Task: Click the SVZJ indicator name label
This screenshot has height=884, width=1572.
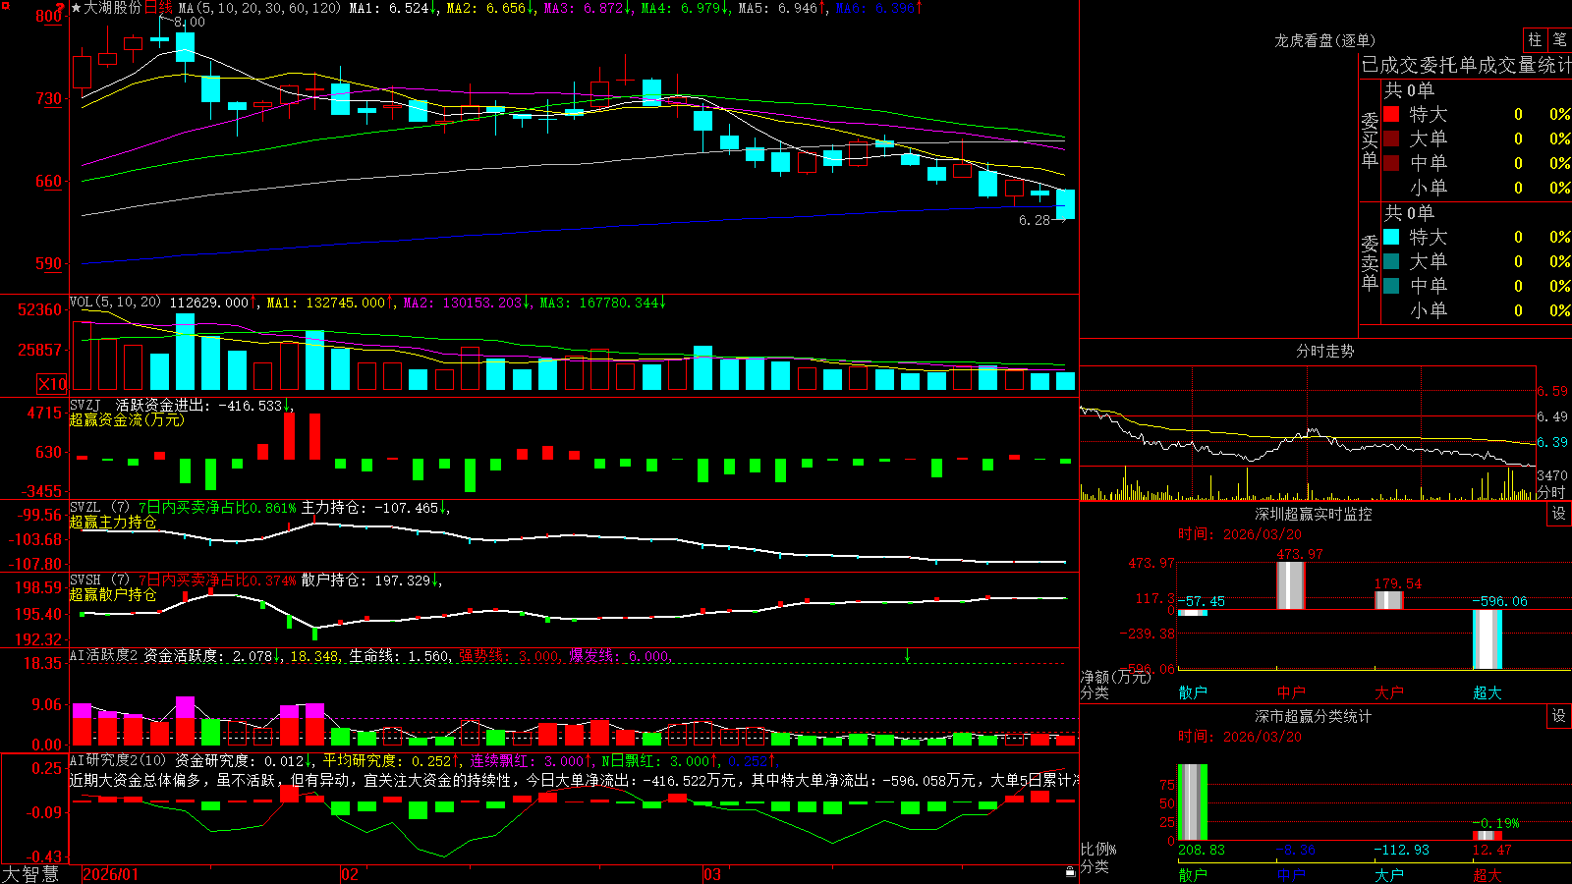Action: [x=85, y=405]
